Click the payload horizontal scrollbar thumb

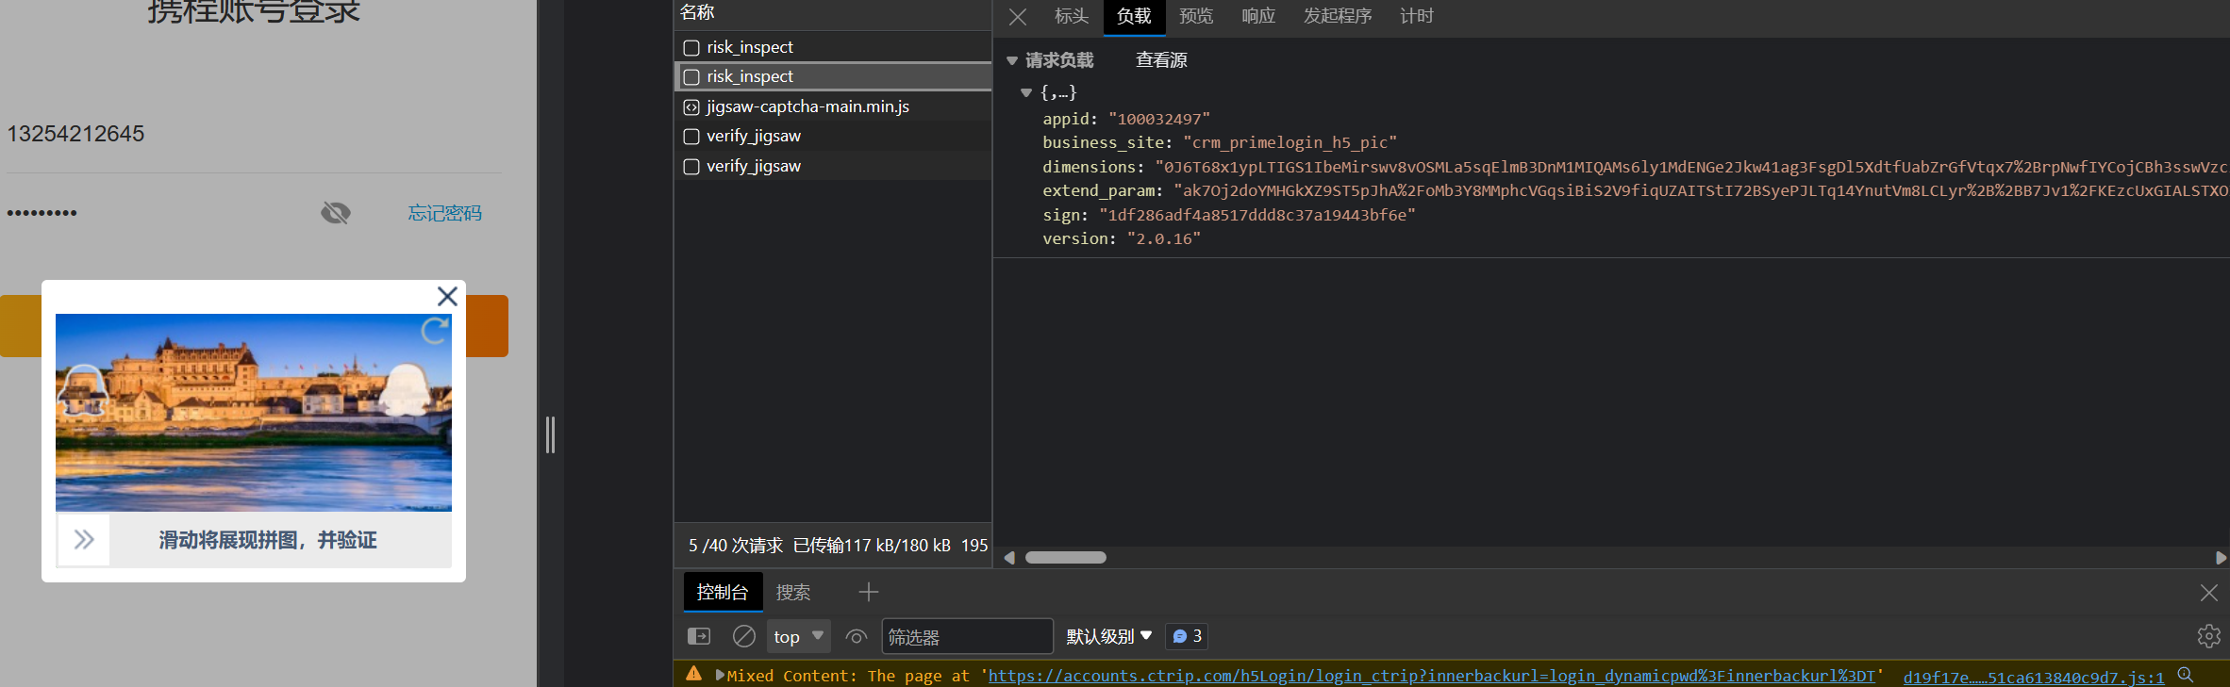coord(1066,558)
